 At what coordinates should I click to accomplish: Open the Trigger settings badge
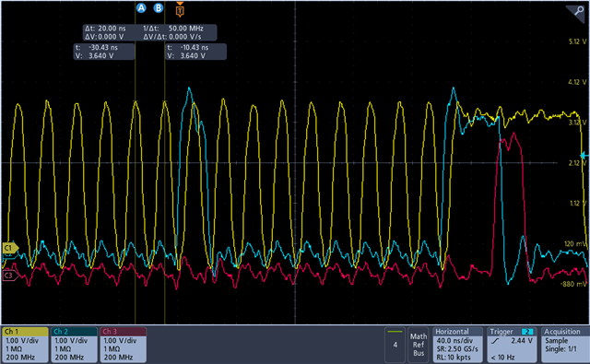point(512,345)
